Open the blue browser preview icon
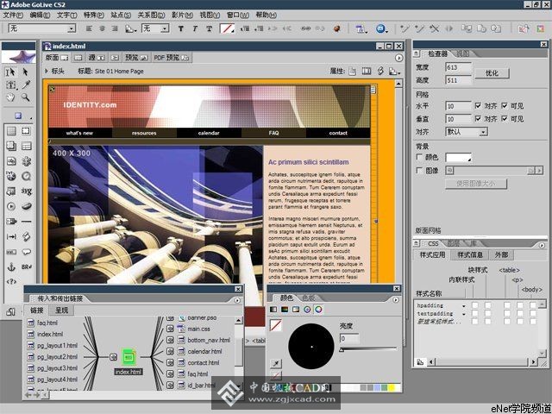 tap(380, 28)
